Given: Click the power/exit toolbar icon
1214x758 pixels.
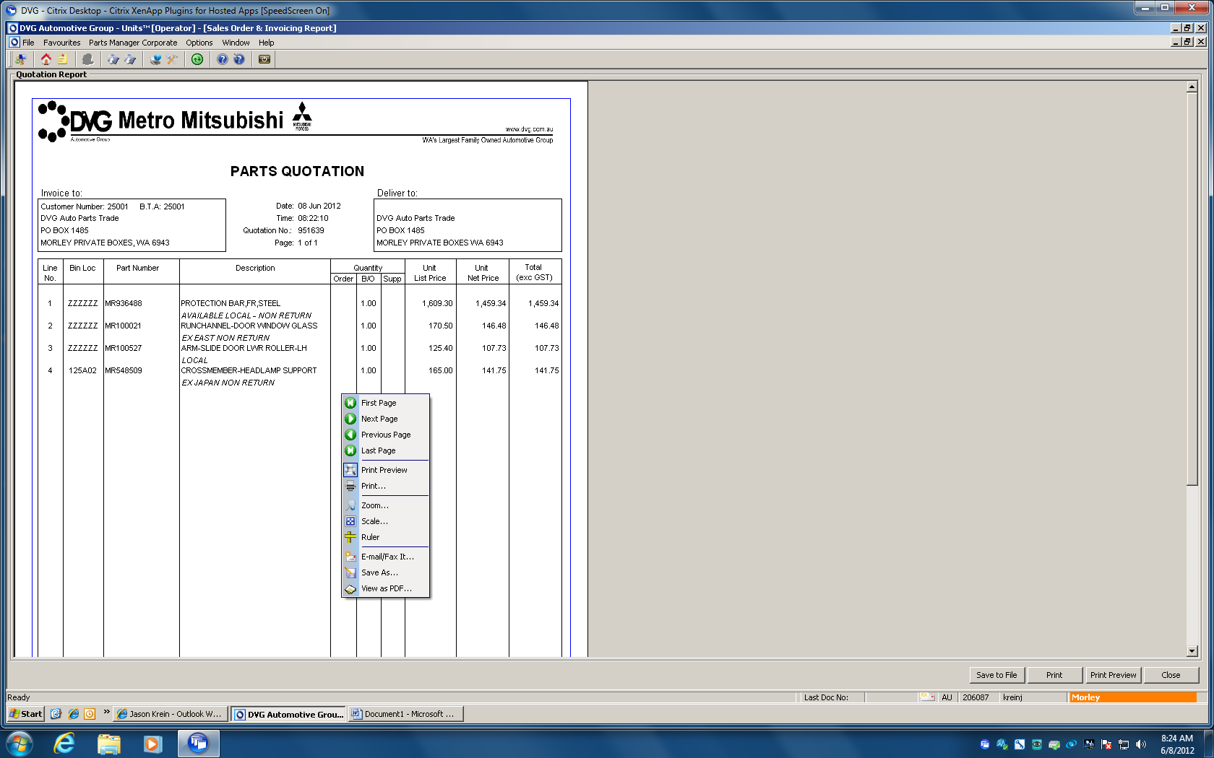Looking at the screenshot, I should [x=264, y=59].
